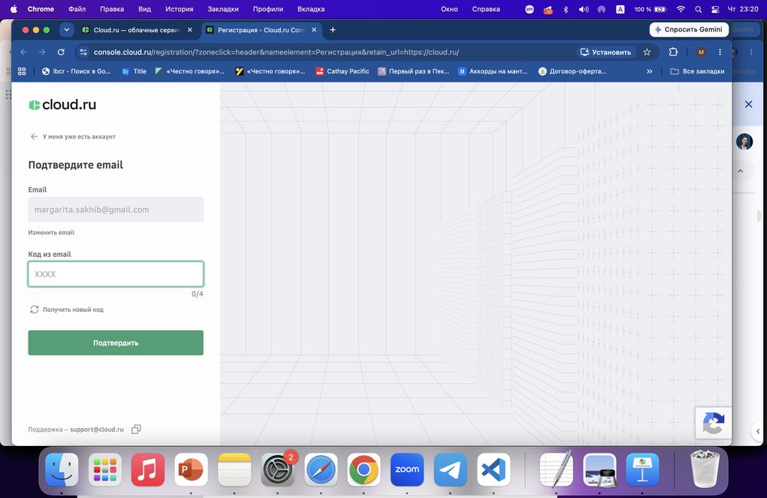Show more bookmarks with the double chevron

[x=649, y=71]
